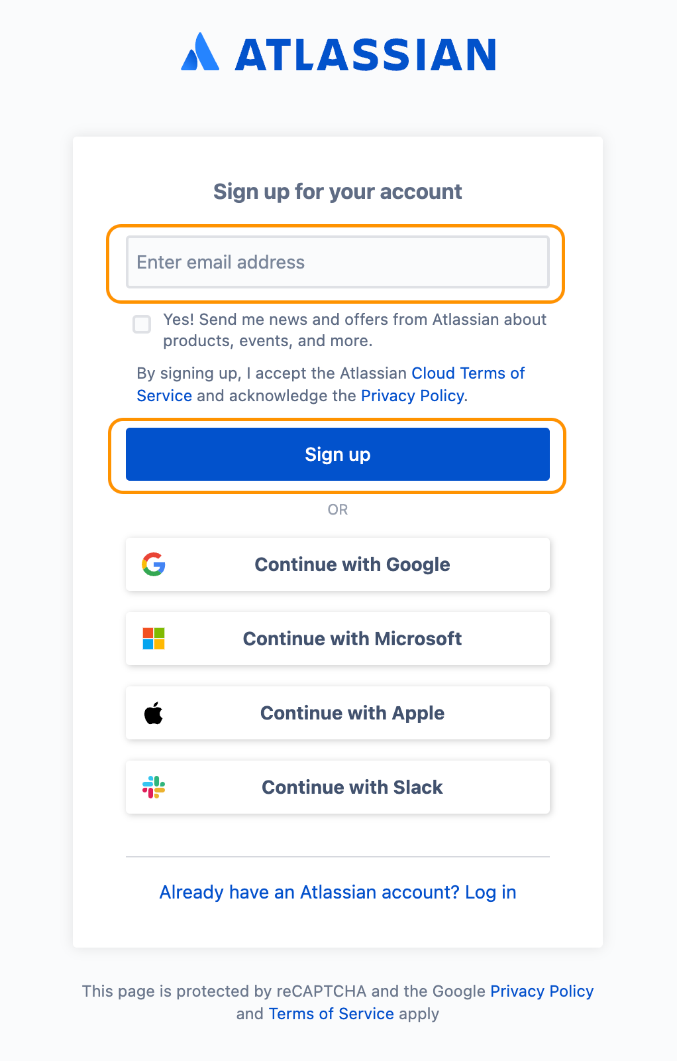Open the reCAPTCHA Terms of Service link

(331, 1014)
